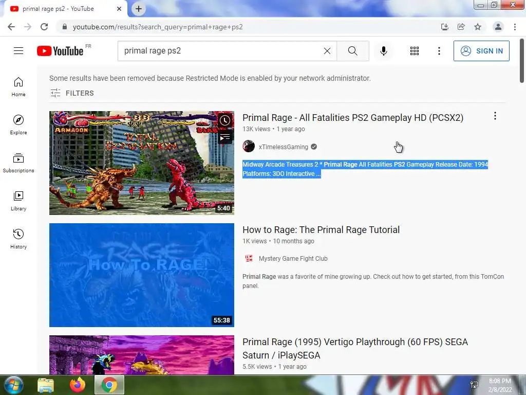Screen dimensions: 526x395
Task: Click the browser back arrow
Action: (x=11, y=27)
